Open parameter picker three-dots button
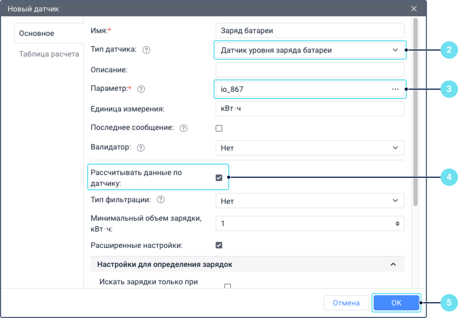This screenshot has height=318, width=458. [x=395, y=89]
